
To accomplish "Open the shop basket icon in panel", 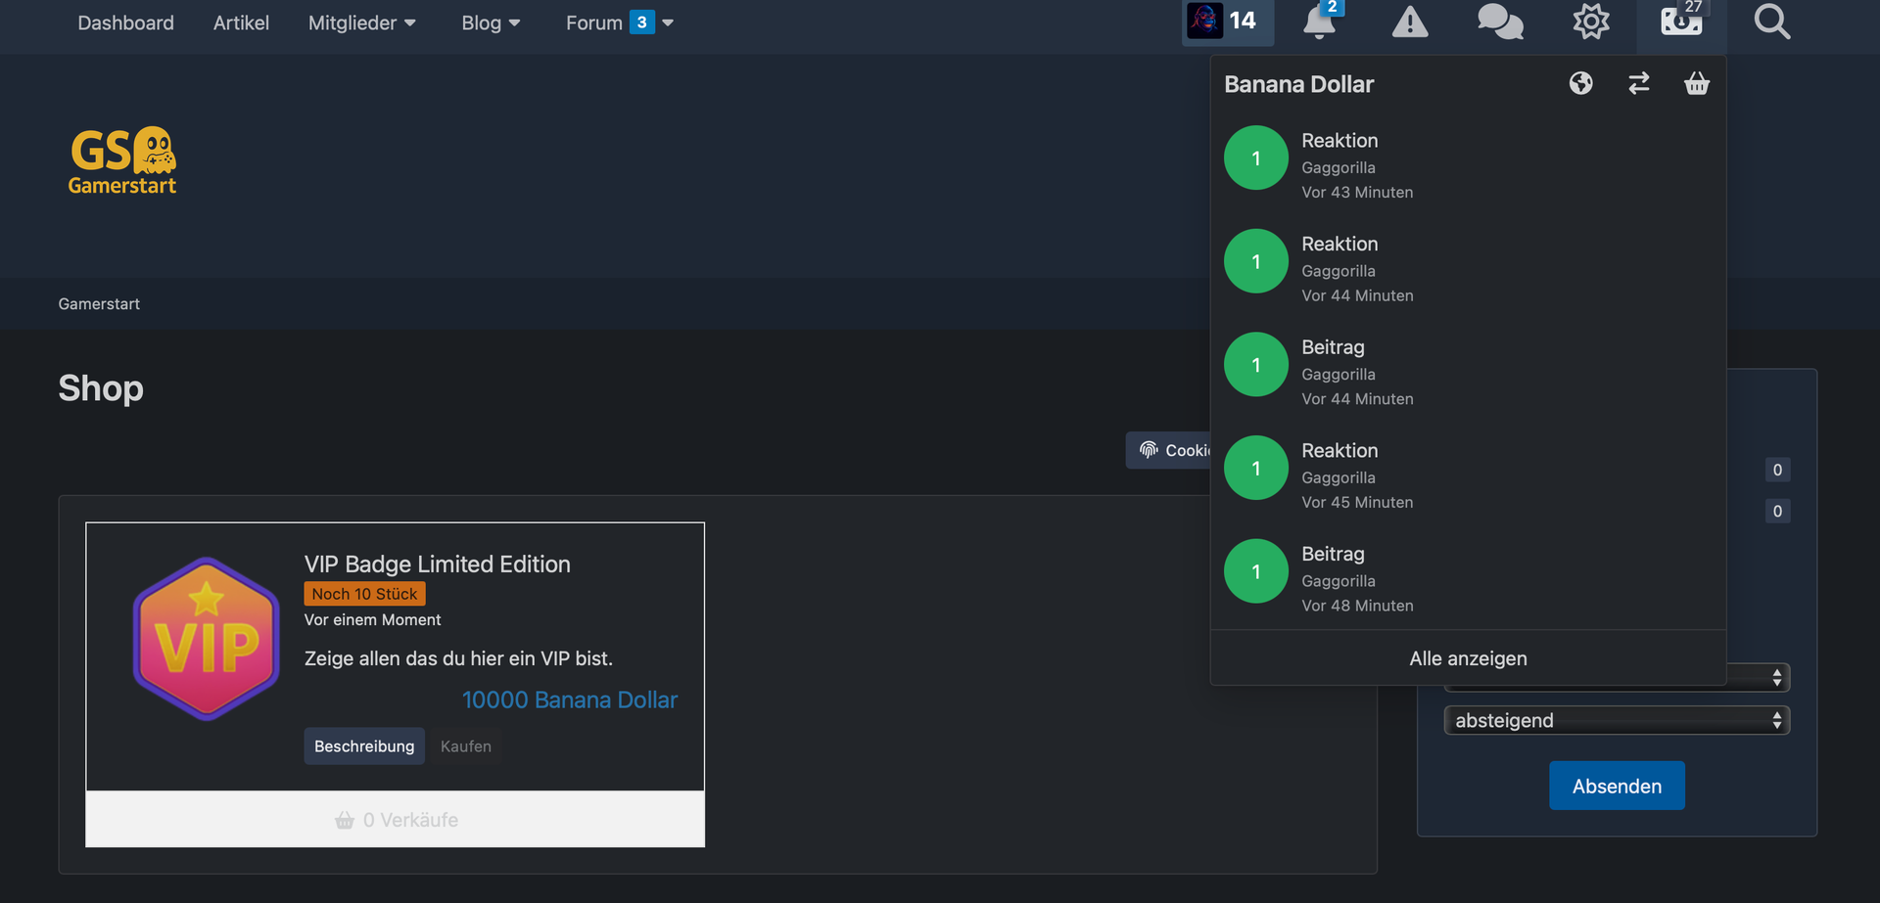I will click(1696, 84).
